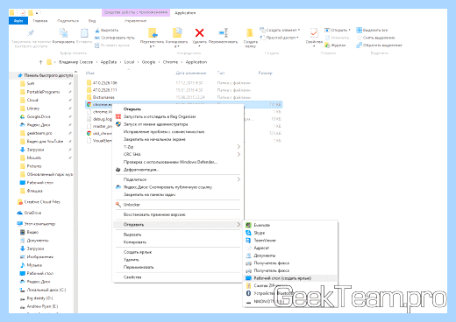Expand the 7-Zip submenu arrow
456x322 pixels.
[239, 147]
